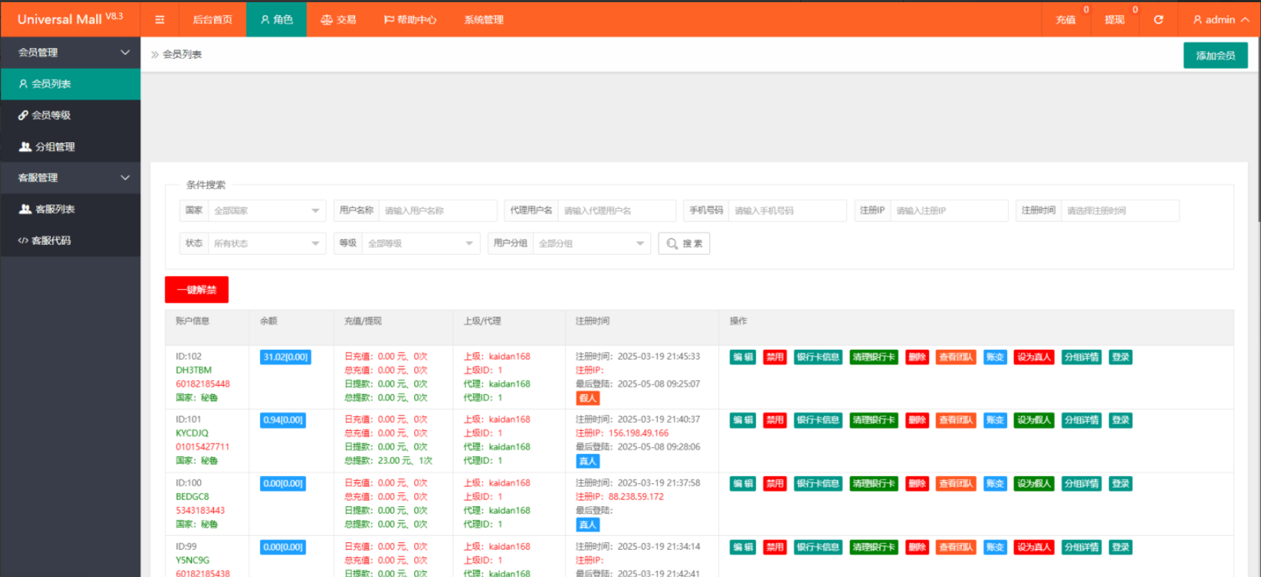Click 登录 for user ID:100

click(1120, 484)
